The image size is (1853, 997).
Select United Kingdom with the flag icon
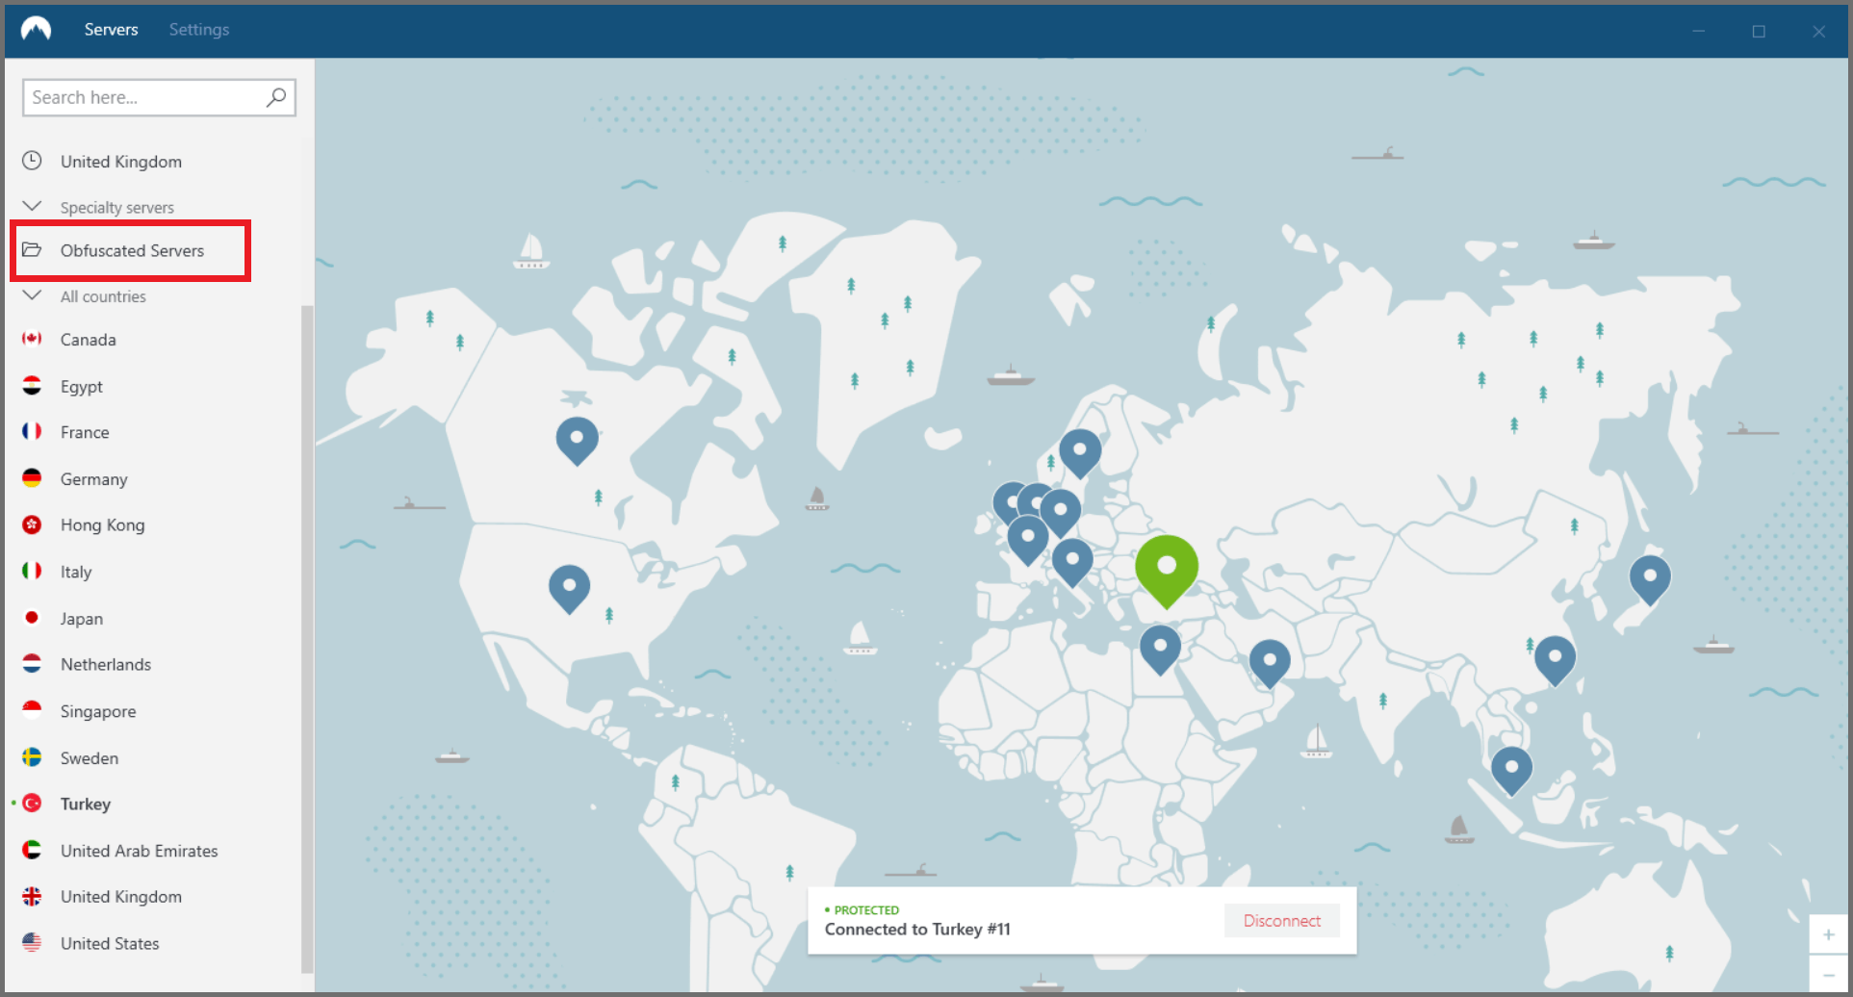pyautogui.click(x=120, y=897)
